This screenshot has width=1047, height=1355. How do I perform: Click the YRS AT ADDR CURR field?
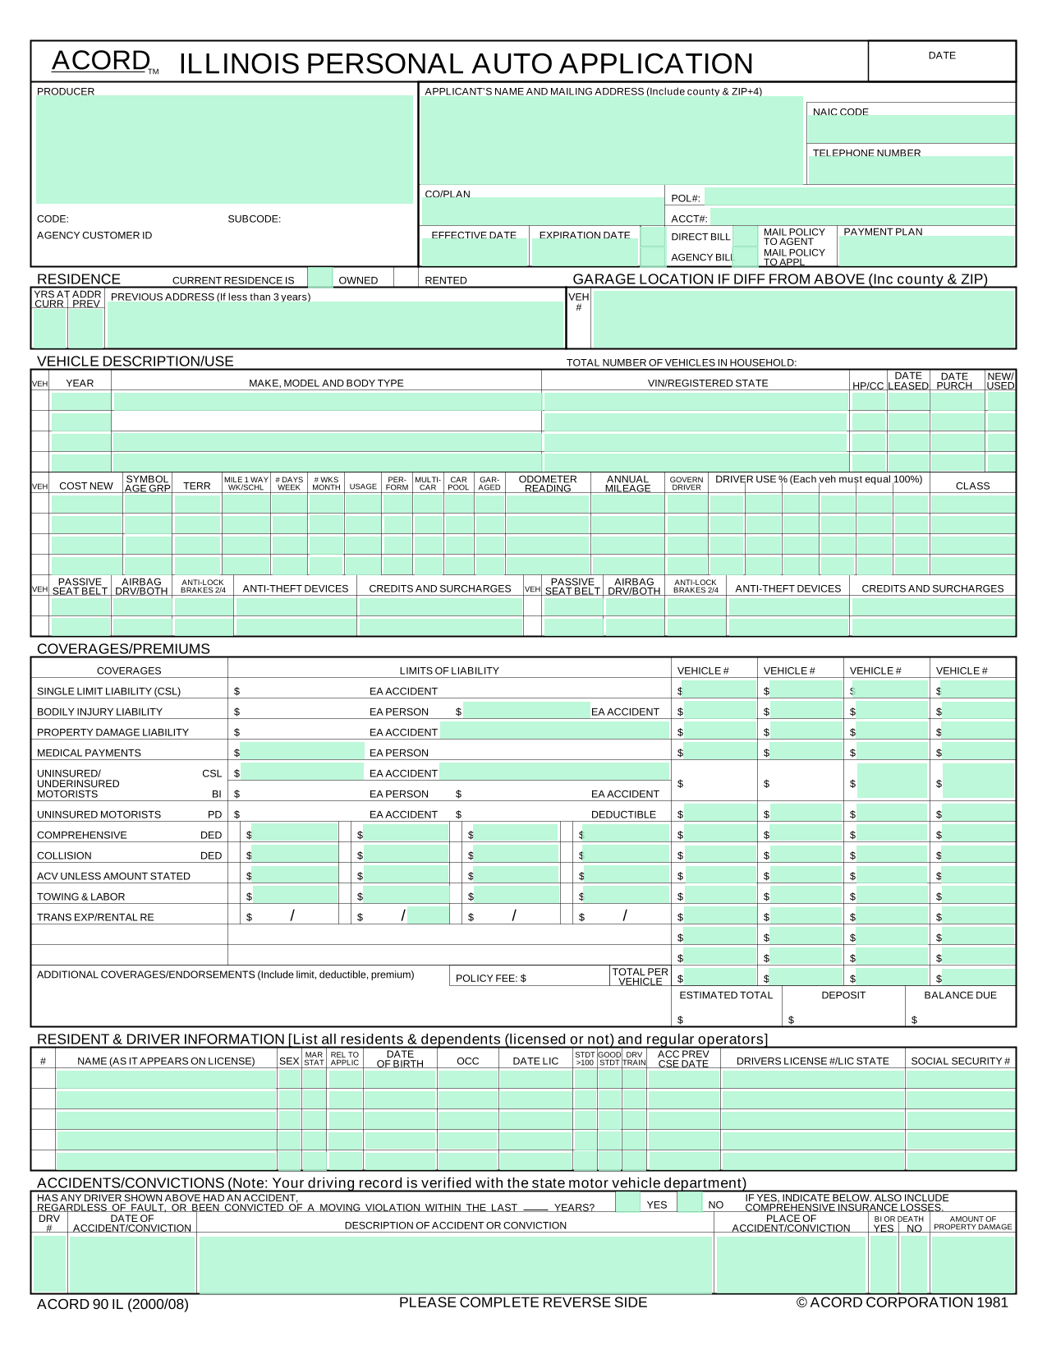point(49,328)
